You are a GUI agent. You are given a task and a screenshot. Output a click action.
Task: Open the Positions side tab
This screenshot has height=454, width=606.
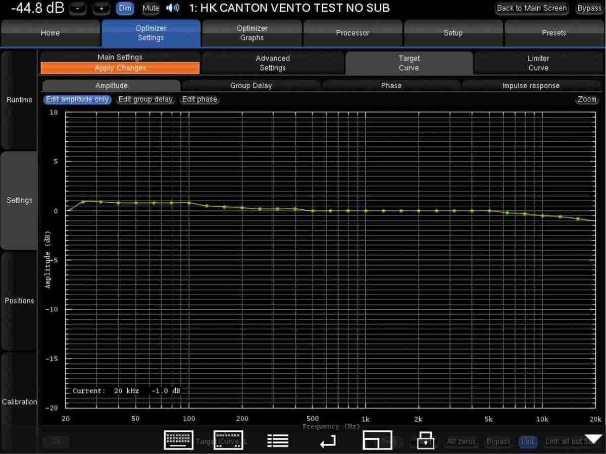coord(19,301)
